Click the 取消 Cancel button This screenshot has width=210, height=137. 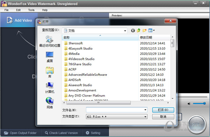click(163, 117)
